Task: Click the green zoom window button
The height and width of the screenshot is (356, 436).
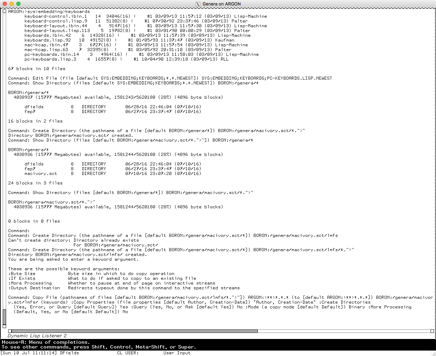Action: [18, 4]
